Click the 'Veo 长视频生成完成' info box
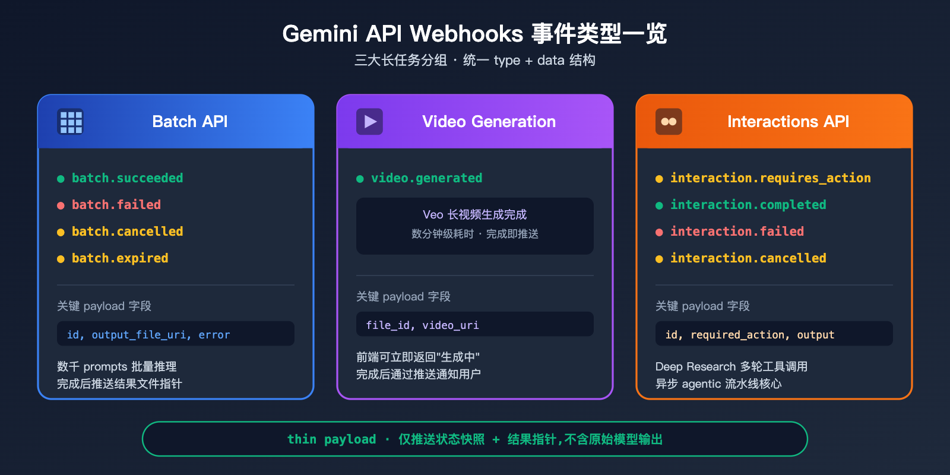 point(475,226)
